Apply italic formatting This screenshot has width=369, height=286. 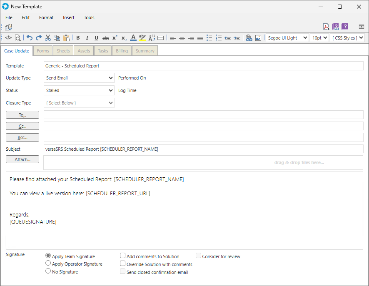(x=87, y=38)
